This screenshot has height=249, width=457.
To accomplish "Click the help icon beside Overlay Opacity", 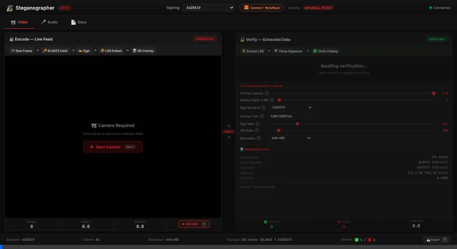I will point(267,93).
